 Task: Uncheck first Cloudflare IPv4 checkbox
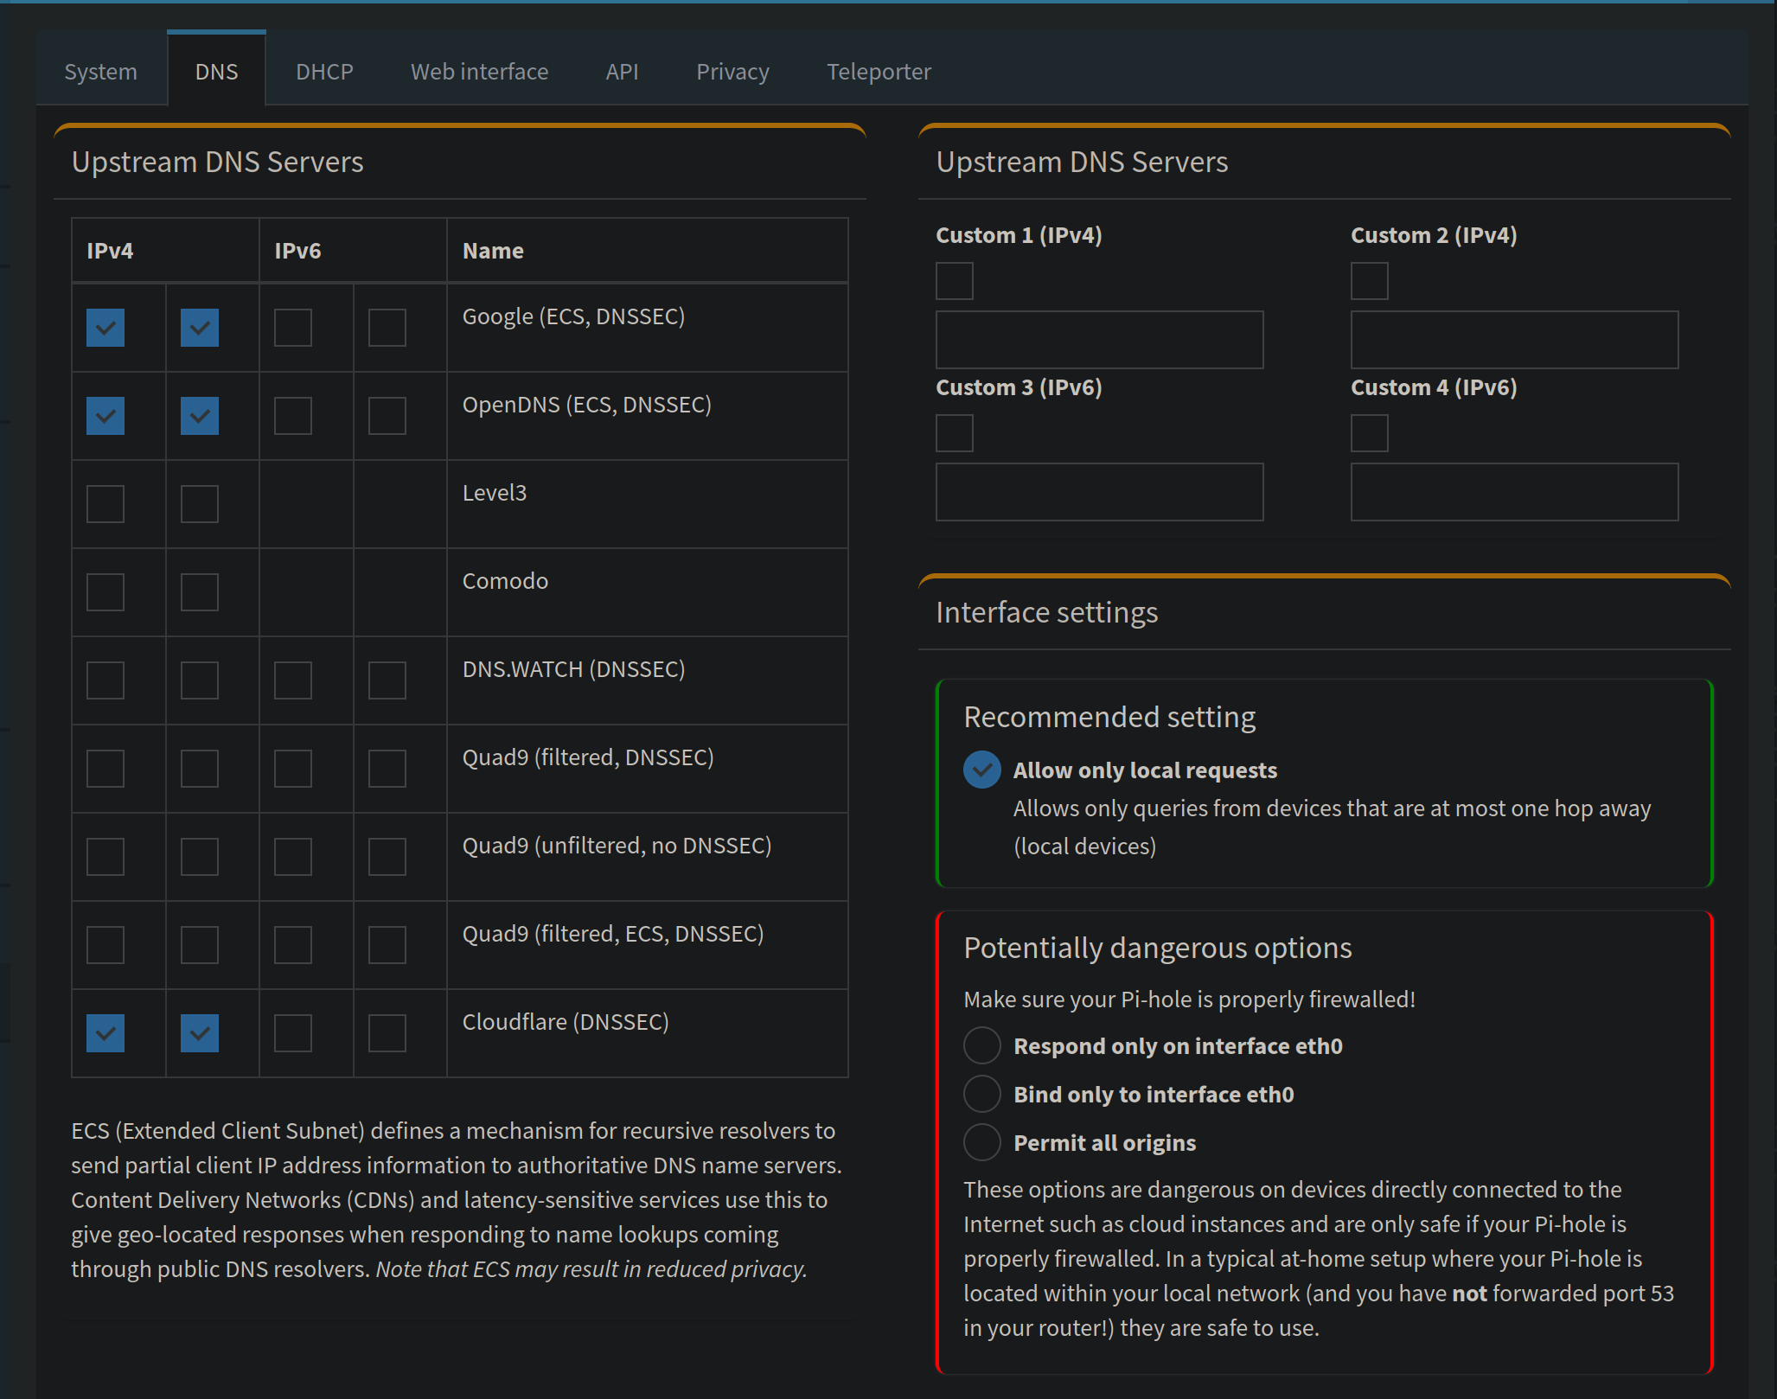pos(105,1033)
